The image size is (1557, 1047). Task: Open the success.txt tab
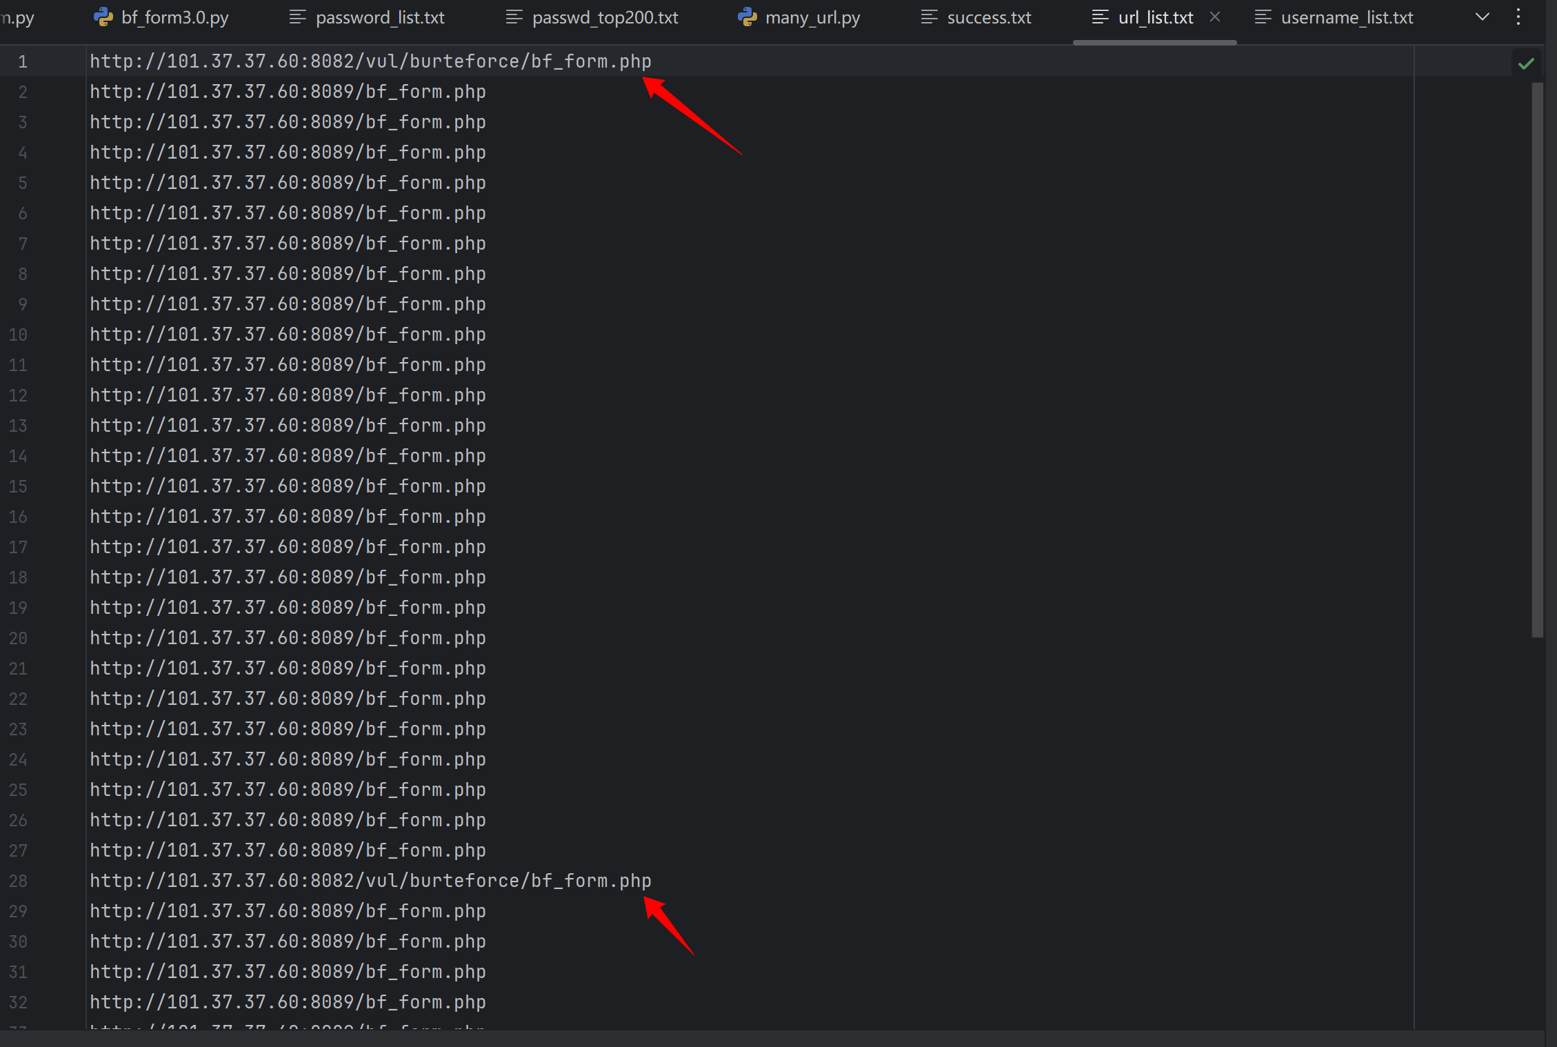point(989,17)
